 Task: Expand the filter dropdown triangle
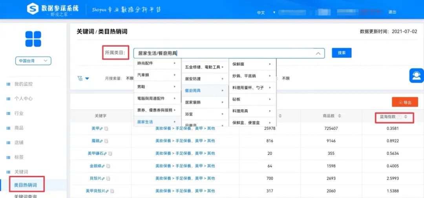(87, 78)
